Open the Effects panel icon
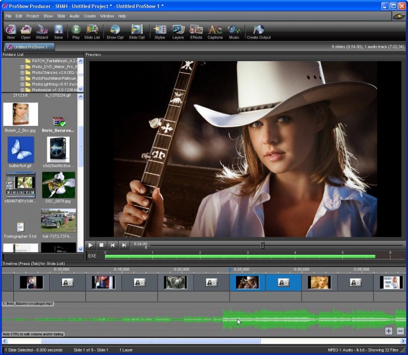 196,30
